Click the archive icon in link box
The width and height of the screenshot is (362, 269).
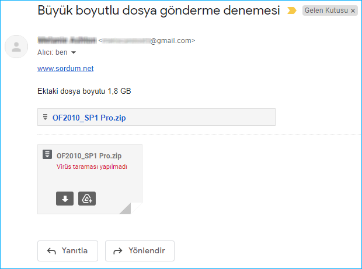46,117
